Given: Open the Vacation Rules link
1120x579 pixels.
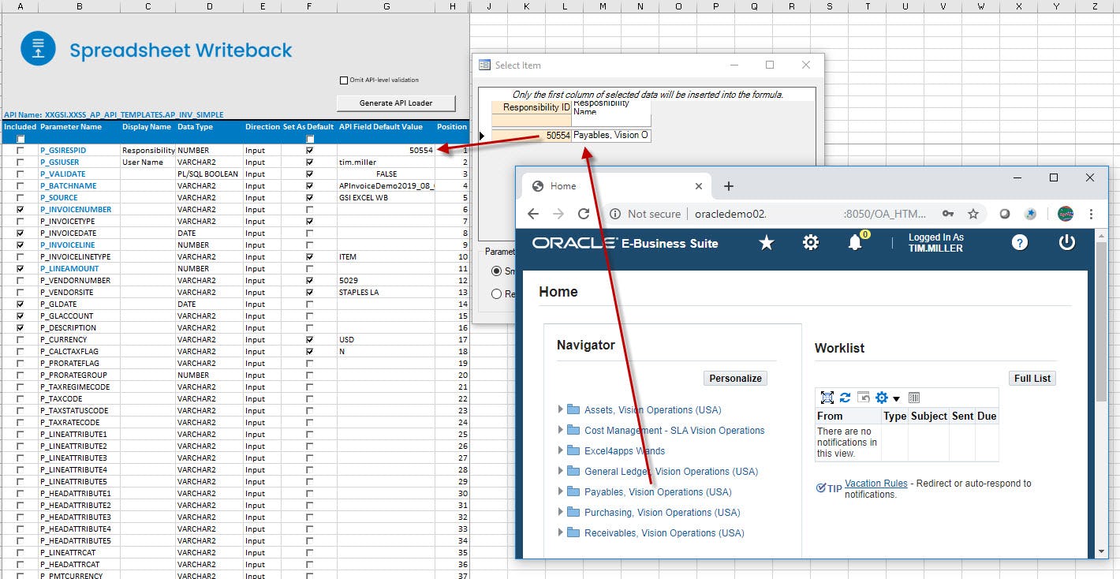Looking at the screenshot, I should pyautogui.click(x=875, y=483).
